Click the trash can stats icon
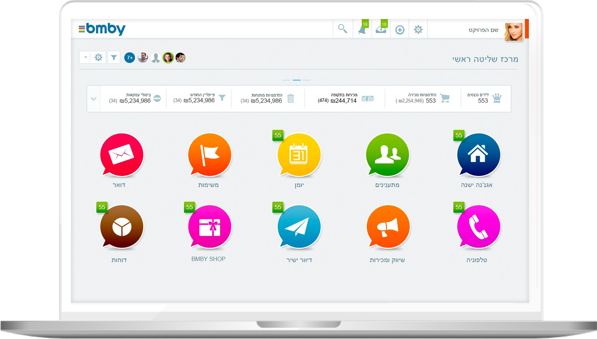This screenshot has width=597, height=339. coord(291,99)
